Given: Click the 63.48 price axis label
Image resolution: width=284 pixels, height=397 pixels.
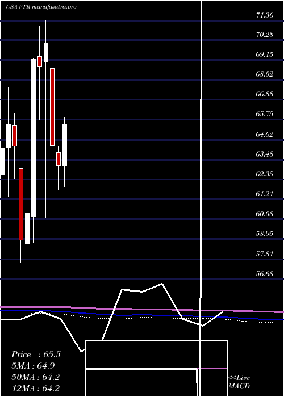Looking at the screenshot, I should (265, 154).
